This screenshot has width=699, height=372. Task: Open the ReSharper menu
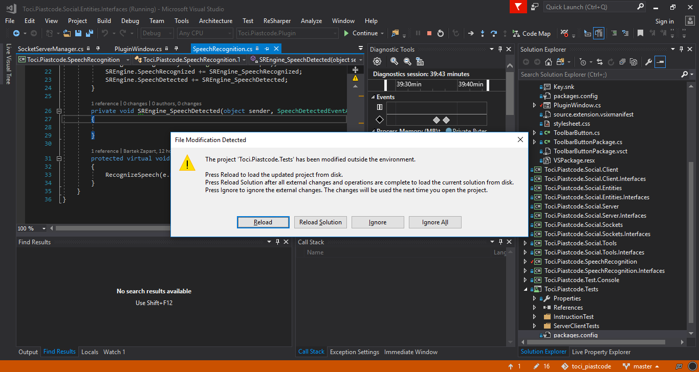(x=277, y=21)
